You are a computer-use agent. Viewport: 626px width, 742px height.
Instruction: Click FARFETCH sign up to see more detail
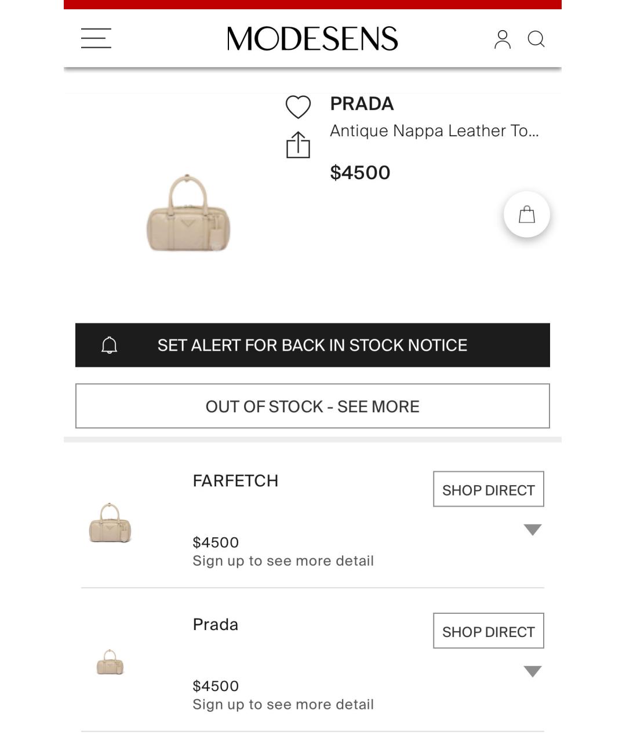(x=283, y=561)
